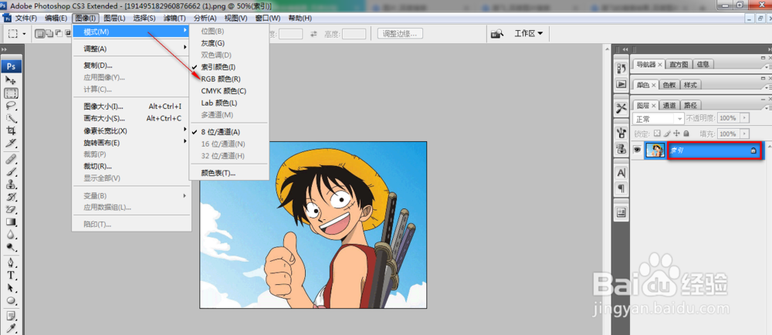The width and height of the screenshot is (772, 335).
Task: Select the Path Selection tool
Action: pyautogui.click(x=12, y=288)
